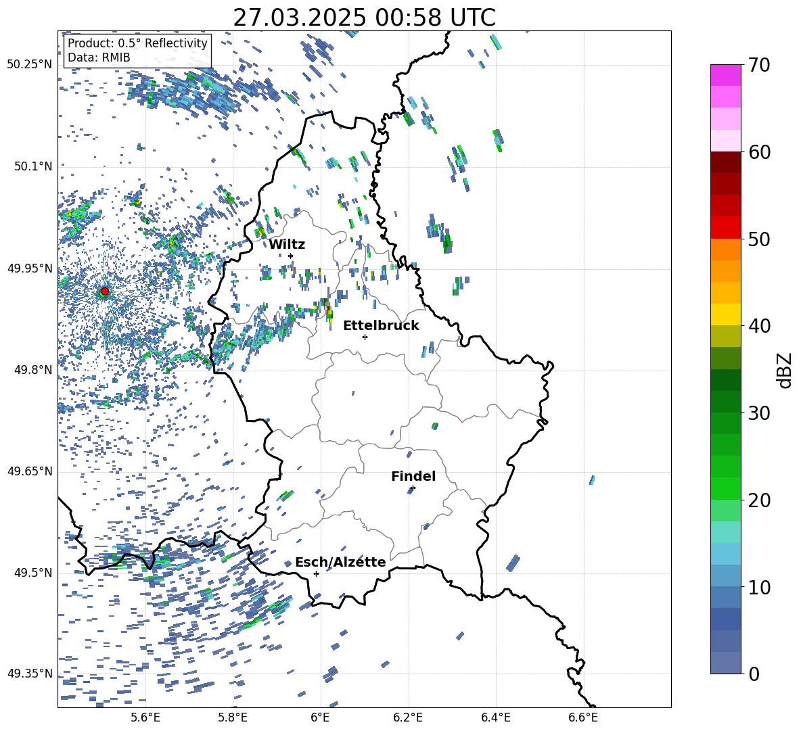Click the 10 value on the colorbar
801x731 pixels.
coord(758,587)
